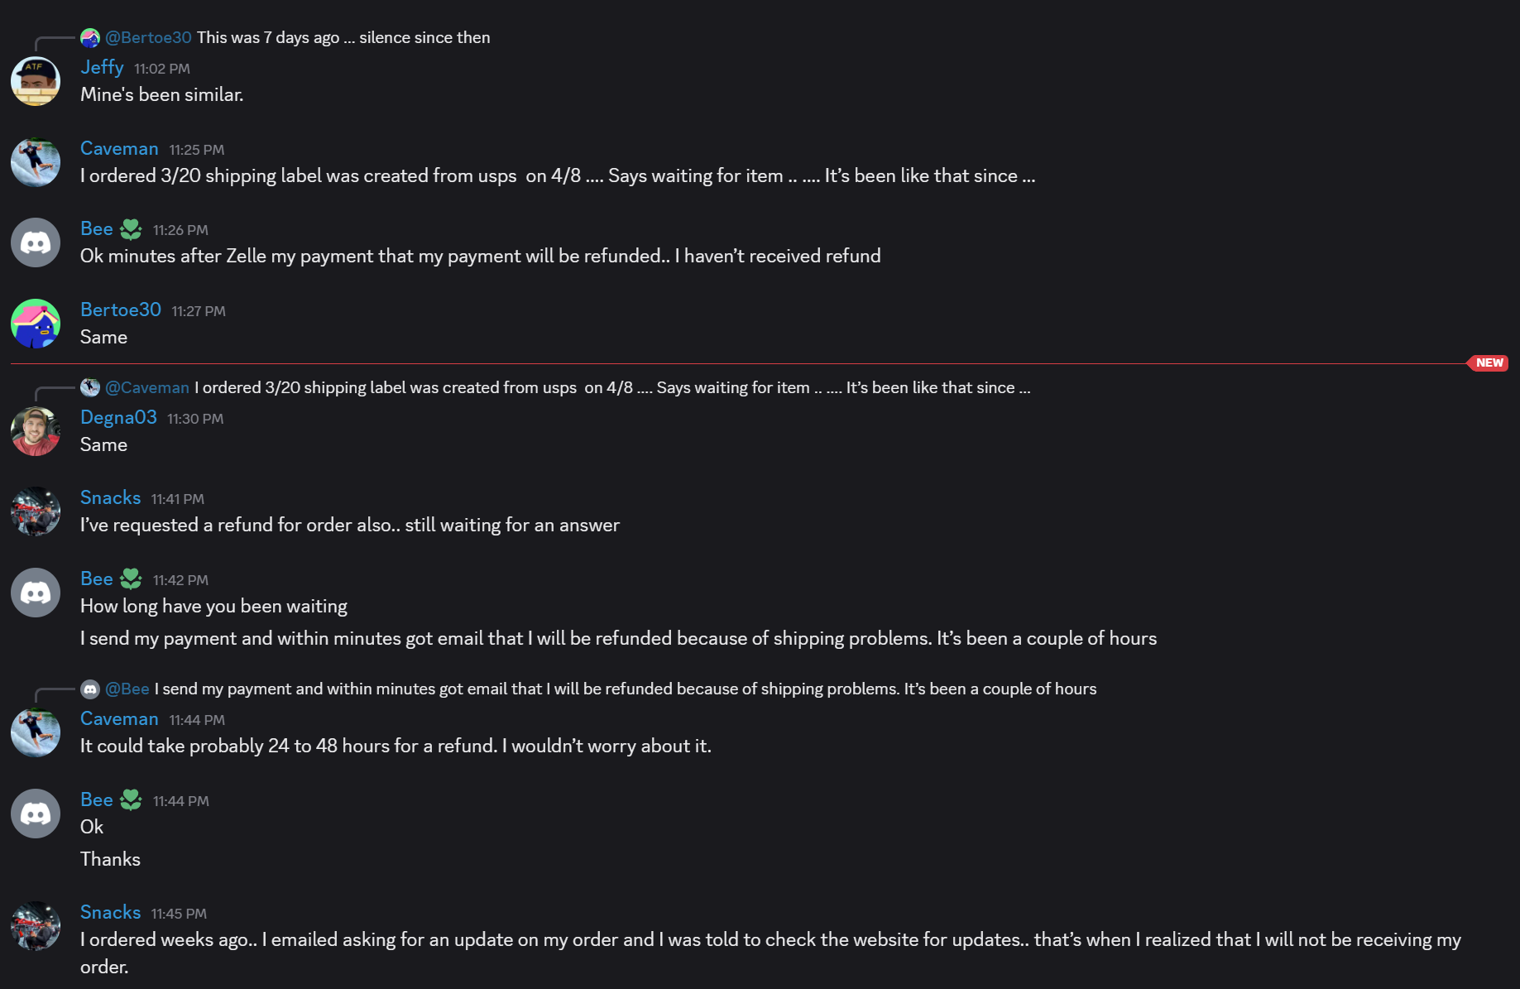Image resolution: width=1520 pixels, height=989 pixels.
Task: View Degna03's profile avatar
Action: 36,431
